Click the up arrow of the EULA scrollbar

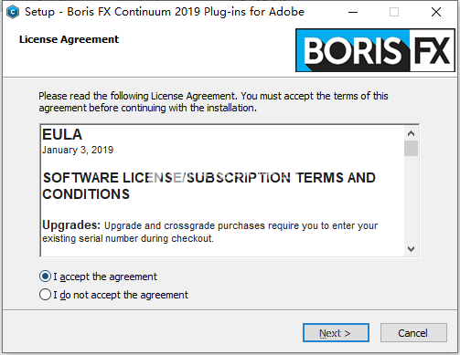411,133
